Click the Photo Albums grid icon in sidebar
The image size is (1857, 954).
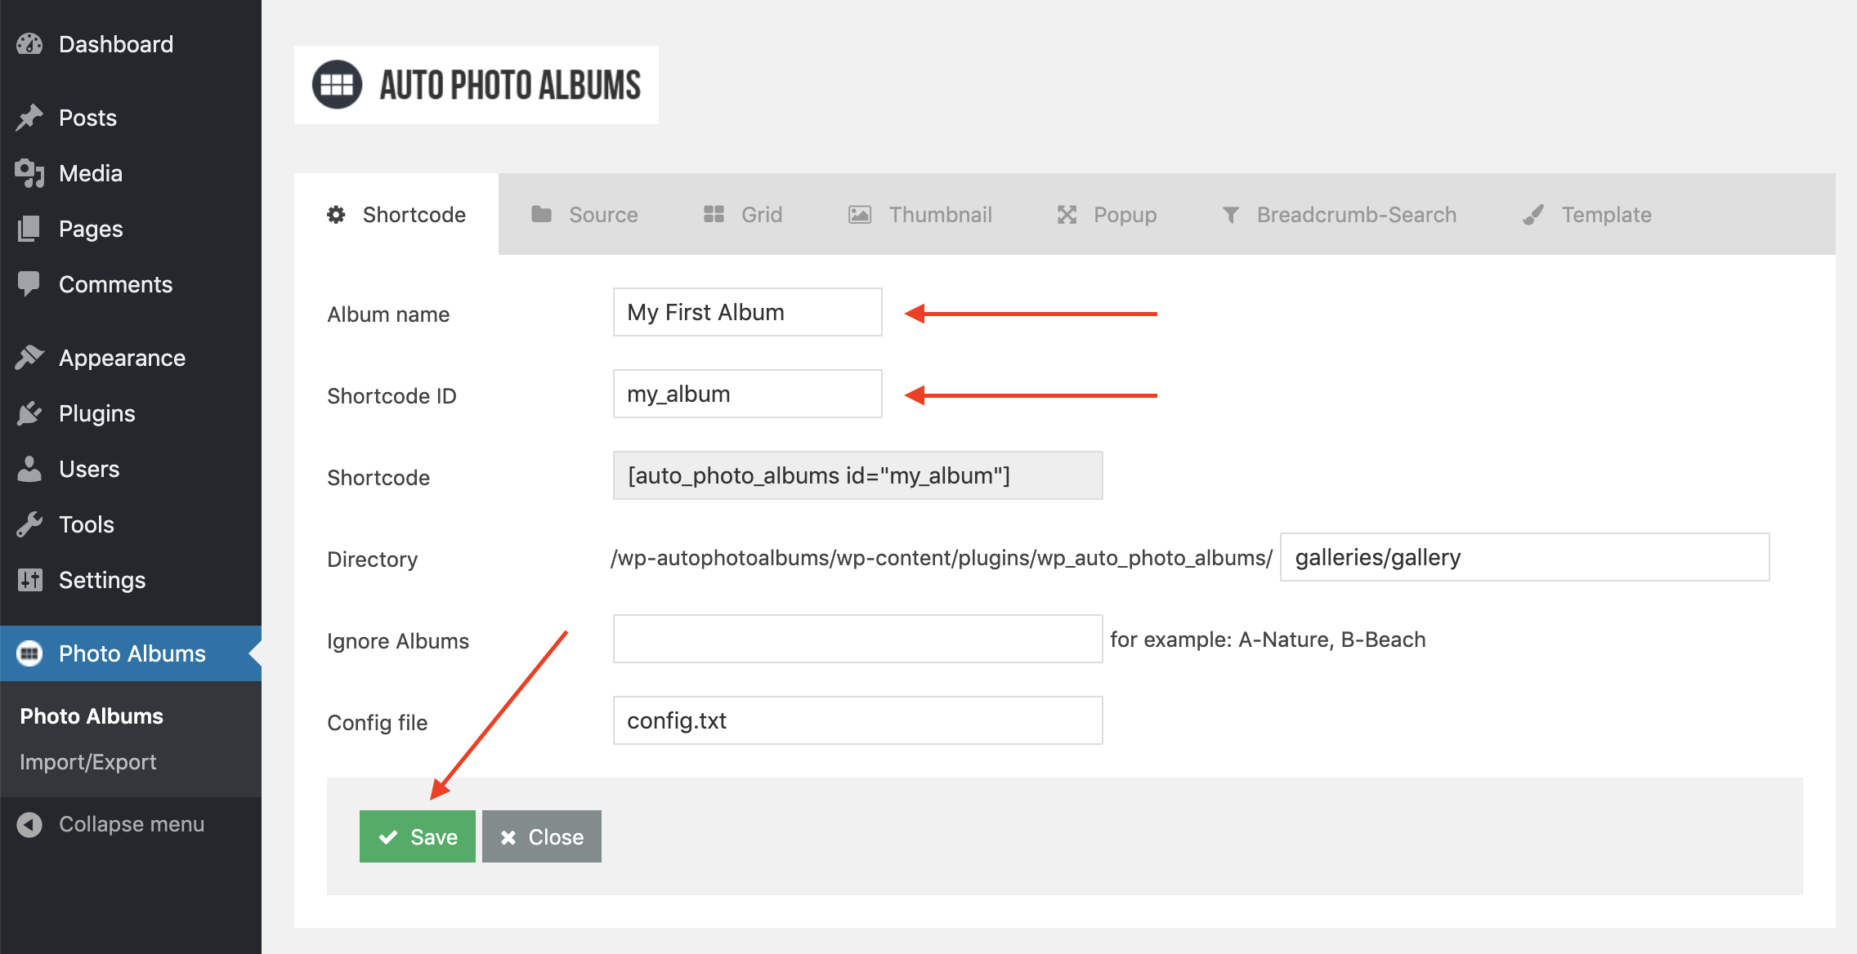point(29,653)
